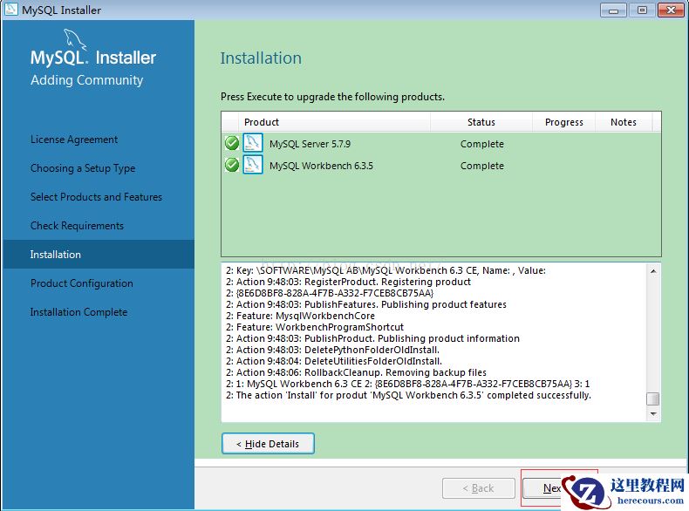Click log line 'completed successfully'
The height and width of the screenshot is (511, 689).
(409, 395)
